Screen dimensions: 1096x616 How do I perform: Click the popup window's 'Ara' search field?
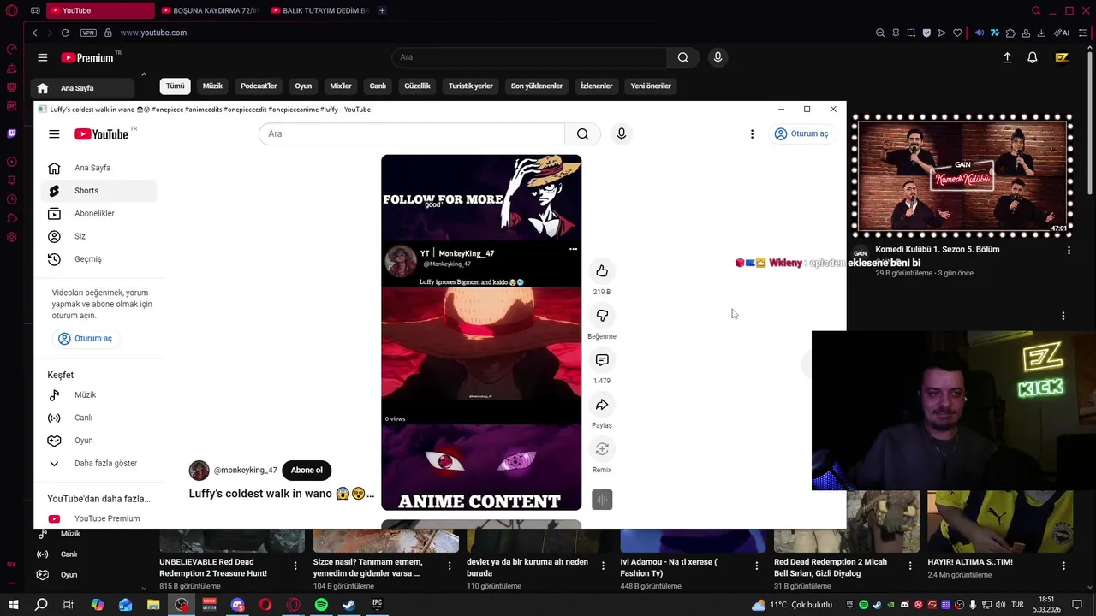pos(412,133)
